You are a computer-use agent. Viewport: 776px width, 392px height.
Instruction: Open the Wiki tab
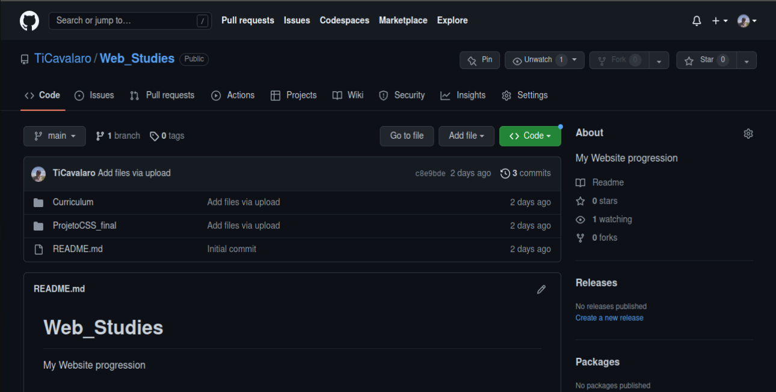[348, 95]
